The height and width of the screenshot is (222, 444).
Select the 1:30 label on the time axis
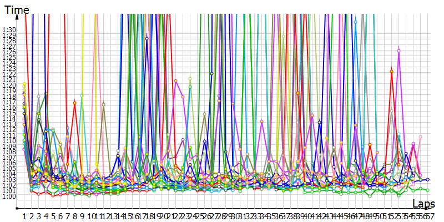[x=9, y=30]
